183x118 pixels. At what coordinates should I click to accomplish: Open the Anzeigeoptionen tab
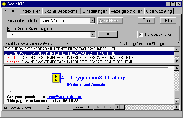(x=127, y=11)
